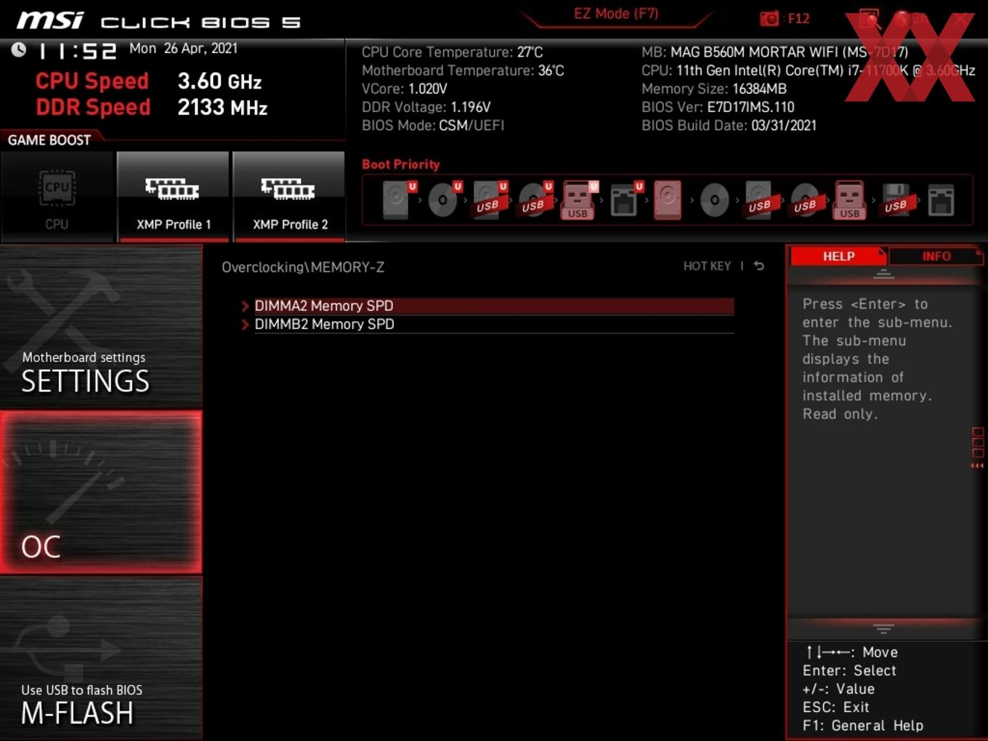Open M-FLASH BIOS flashing section

click(101, 658)
